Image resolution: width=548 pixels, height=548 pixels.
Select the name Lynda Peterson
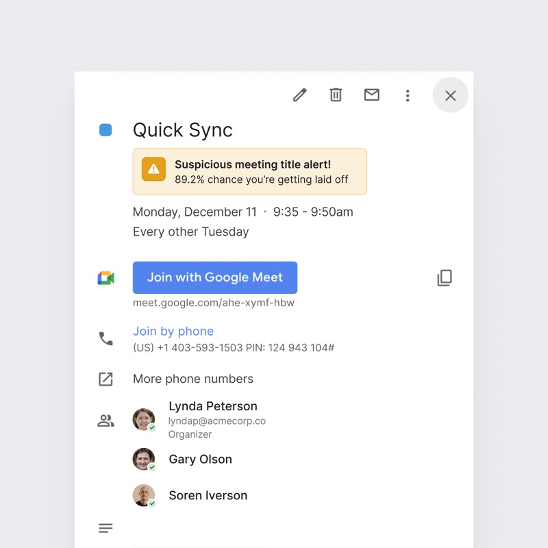point(213,406)
